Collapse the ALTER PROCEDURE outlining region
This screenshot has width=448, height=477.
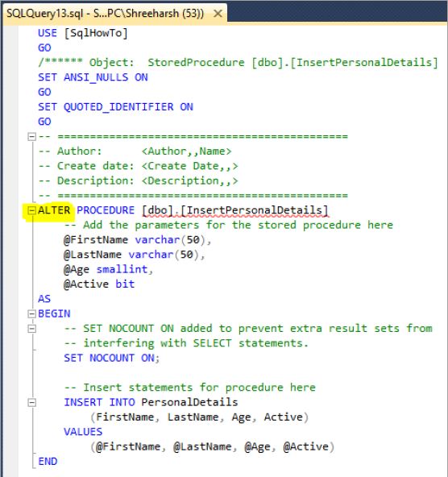31,210
